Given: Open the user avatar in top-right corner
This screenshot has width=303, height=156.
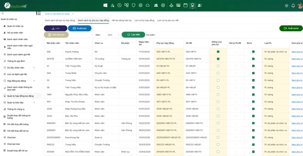Looking at the screenshot, I should point(300,6).
